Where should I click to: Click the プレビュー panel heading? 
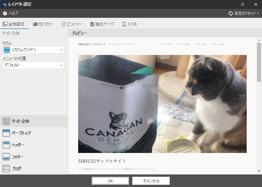point(79,33)
